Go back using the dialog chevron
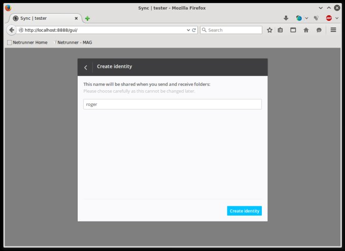Image resolution: width=345 pixels, height=251 pixels. click(86, 67)
